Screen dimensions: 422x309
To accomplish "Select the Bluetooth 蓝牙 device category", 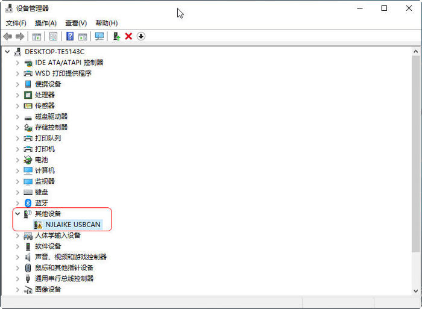I will coord(41,203).
